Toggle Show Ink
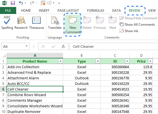Viewport: 158px width, 114px height. (x=129, y=31)
